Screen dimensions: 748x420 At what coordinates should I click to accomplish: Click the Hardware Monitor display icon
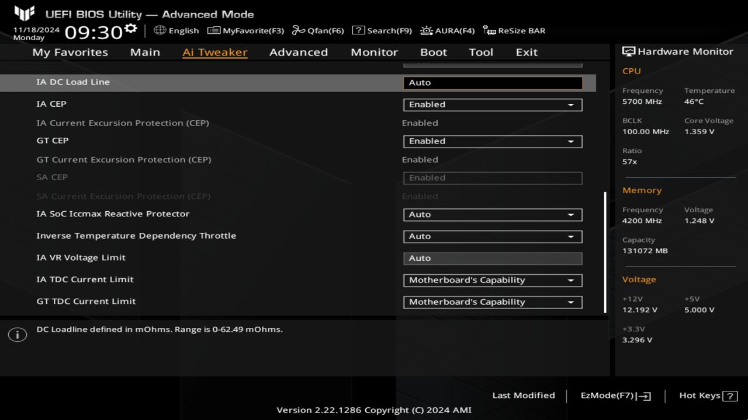629,51
